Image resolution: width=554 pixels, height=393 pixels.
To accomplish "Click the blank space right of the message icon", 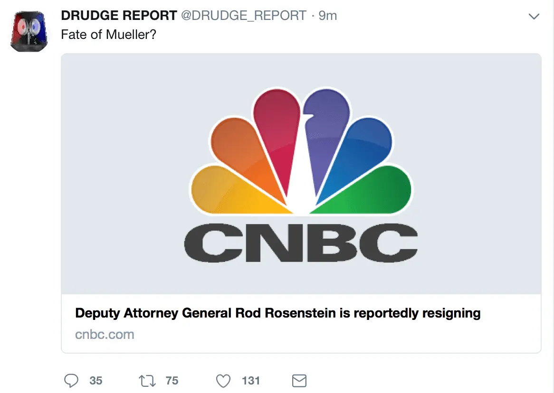I will pyautogui.click(x=404, y=381).
